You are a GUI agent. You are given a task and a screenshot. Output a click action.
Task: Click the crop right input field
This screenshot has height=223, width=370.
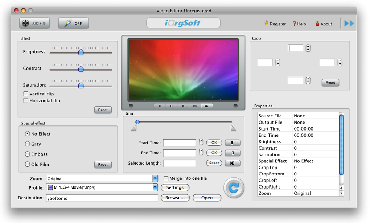click(327, 62)
